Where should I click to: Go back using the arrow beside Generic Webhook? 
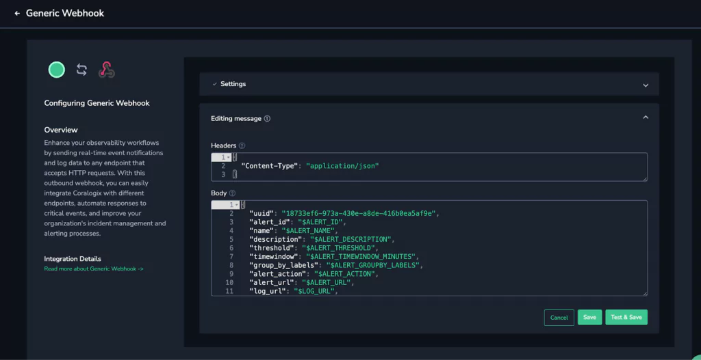[x=17, y=14]
